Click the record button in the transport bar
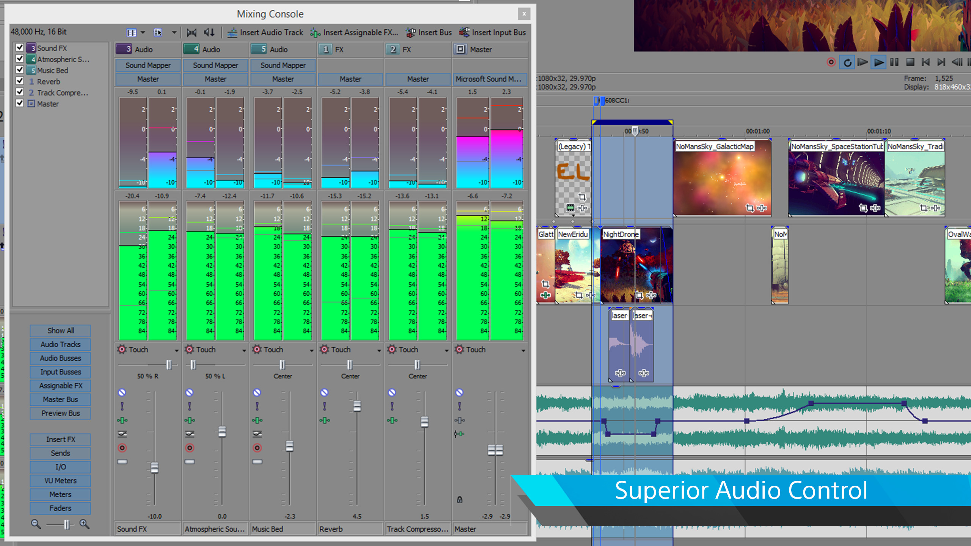 click(x=831, y=62)
